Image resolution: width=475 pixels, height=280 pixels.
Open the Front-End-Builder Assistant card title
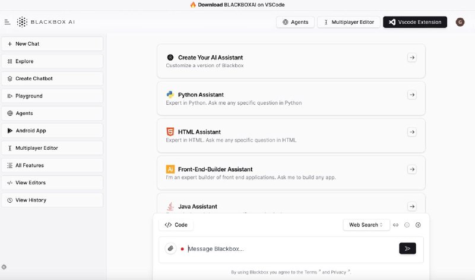point(215,169)
